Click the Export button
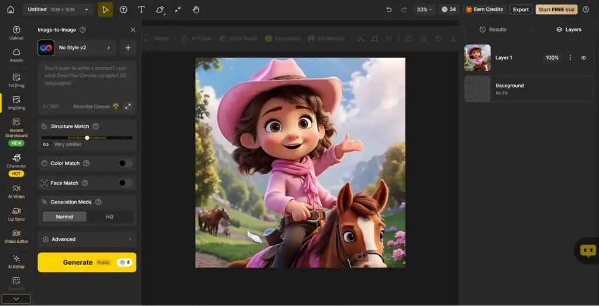Image resolution: width=599 pixels, height=306 pixels. (x=520, y=9)
